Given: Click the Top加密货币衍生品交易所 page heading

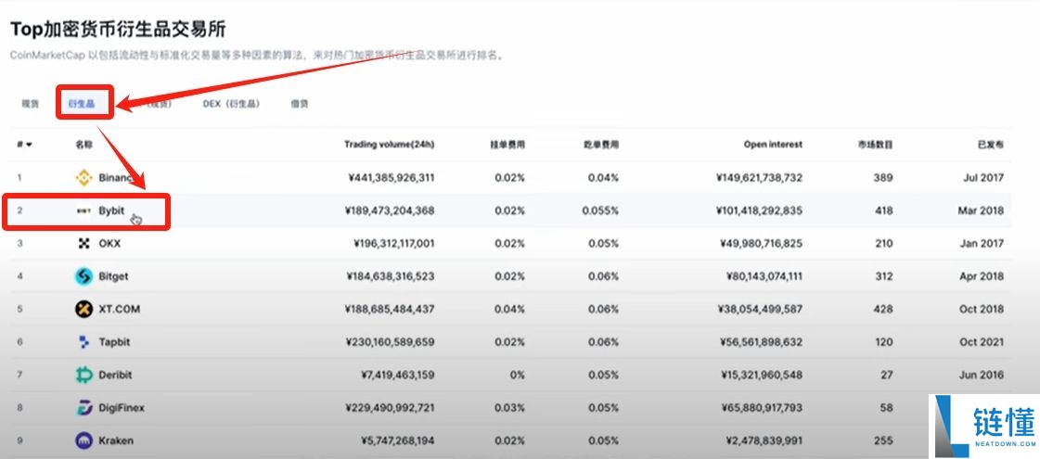Looking at the screenshot, I should coord(118,29).
